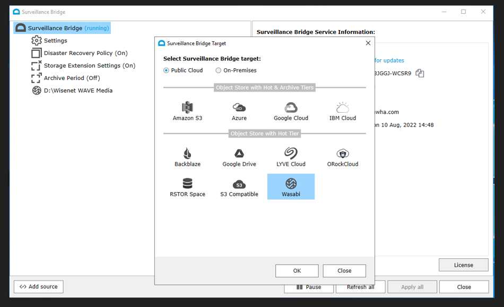Click the license key text ending WCSR9
Viewport: 504px width, 307px height.
point(393,73)
